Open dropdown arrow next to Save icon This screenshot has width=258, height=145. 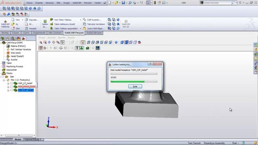[x=127, y=3]
